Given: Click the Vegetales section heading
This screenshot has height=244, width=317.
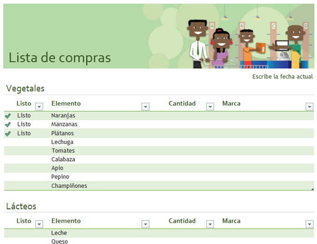Looking at the screenshot, I should (25, 89).
